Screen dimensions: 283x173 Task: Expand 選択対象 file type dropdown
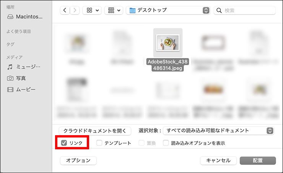click(219, 131)
